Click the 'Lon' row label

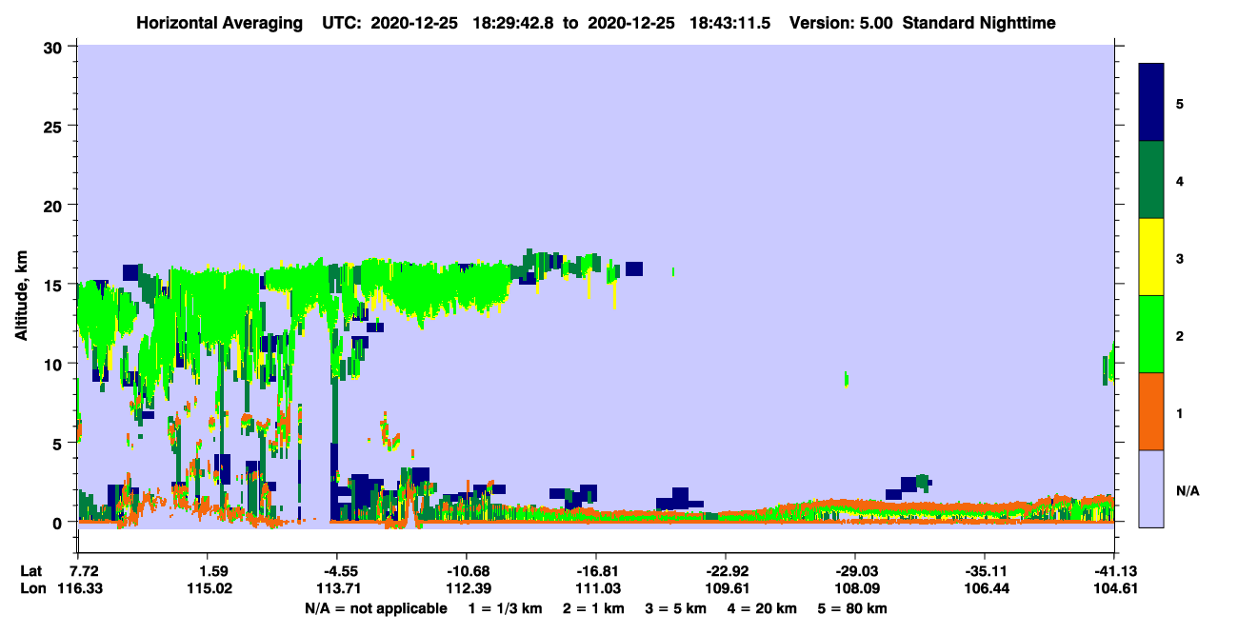coord(32,589)
